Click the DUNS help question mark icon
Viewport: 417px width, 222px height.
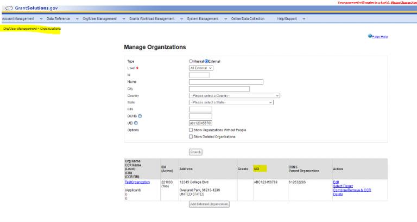(140, 116)
